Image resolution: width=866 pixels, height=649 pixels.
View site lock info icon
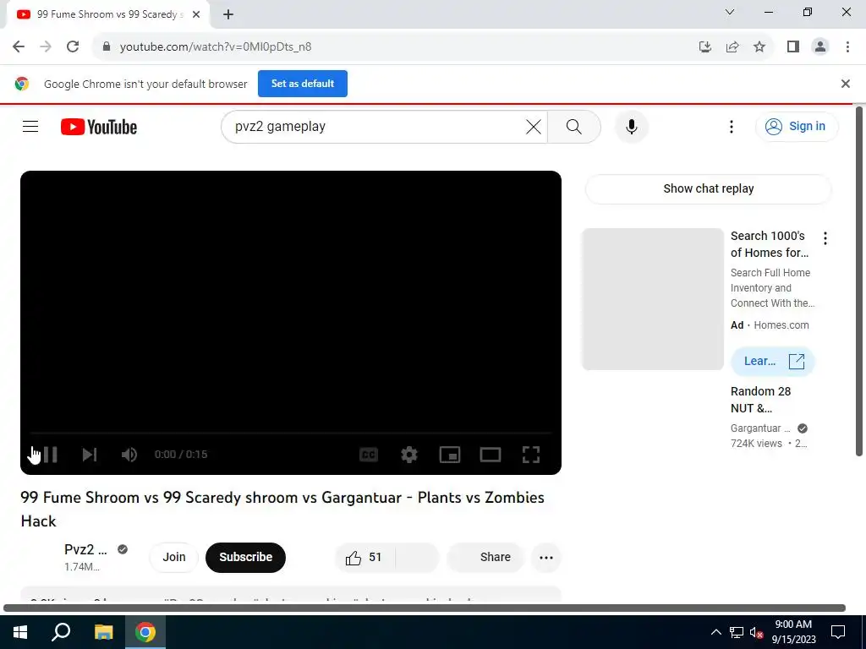[x=107, y=47]
